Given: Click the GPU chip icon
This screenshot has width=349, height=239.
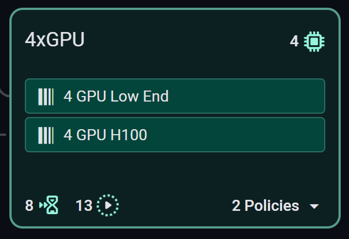Looking at the screenshot, I should (x=315, y=41).
